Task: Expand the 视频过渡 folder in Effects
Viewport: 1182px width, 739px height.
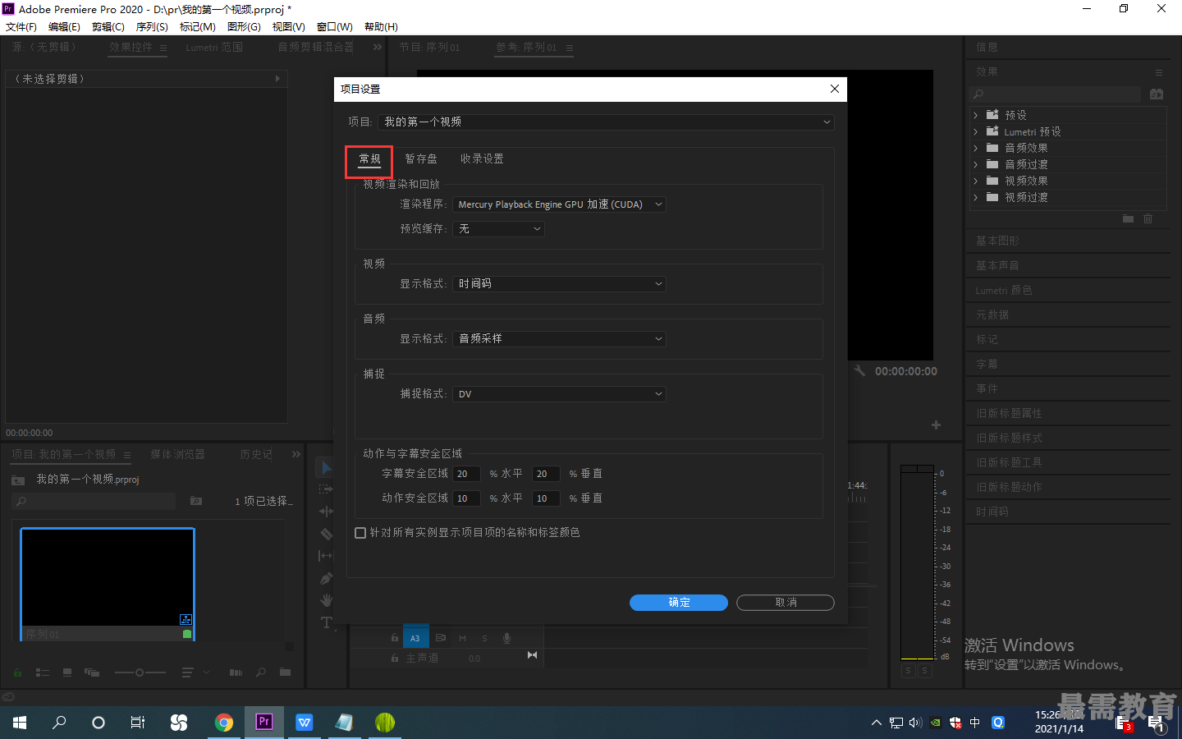Action: tap(976, 197)
